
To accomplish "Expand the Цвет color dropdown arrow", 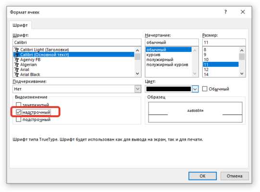I will (x=195, y=89).
